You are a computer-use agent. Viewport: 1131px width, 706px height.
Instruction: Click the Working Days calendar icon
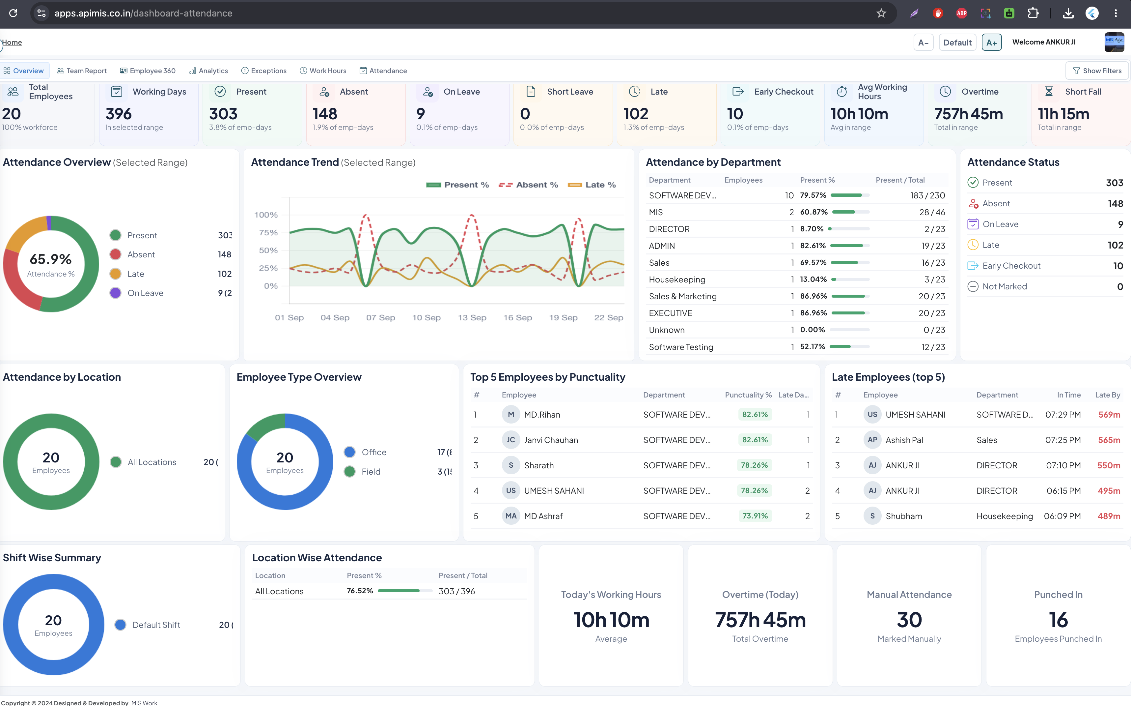(x=117, y=92)
